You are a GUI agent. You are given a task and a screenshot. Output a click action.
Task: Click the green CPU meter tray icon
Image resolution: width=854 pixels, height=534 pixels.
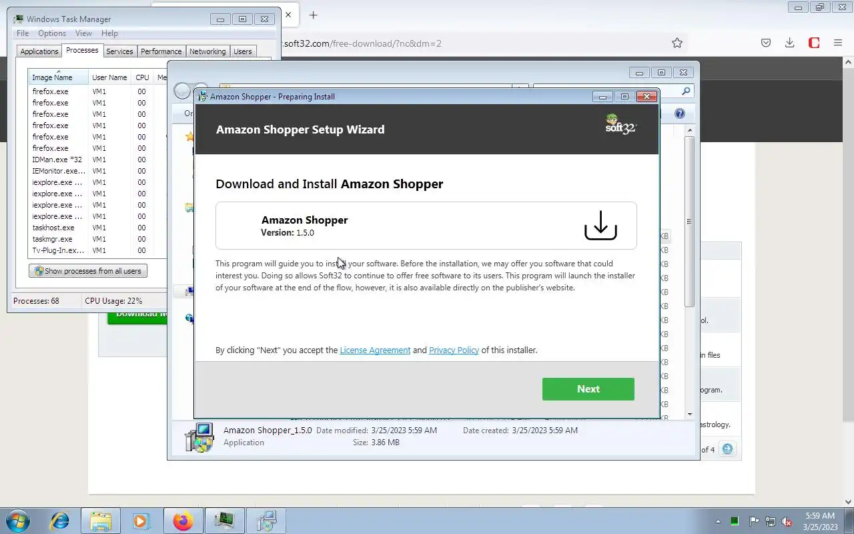pyautogui.click(x=735, y=521)
